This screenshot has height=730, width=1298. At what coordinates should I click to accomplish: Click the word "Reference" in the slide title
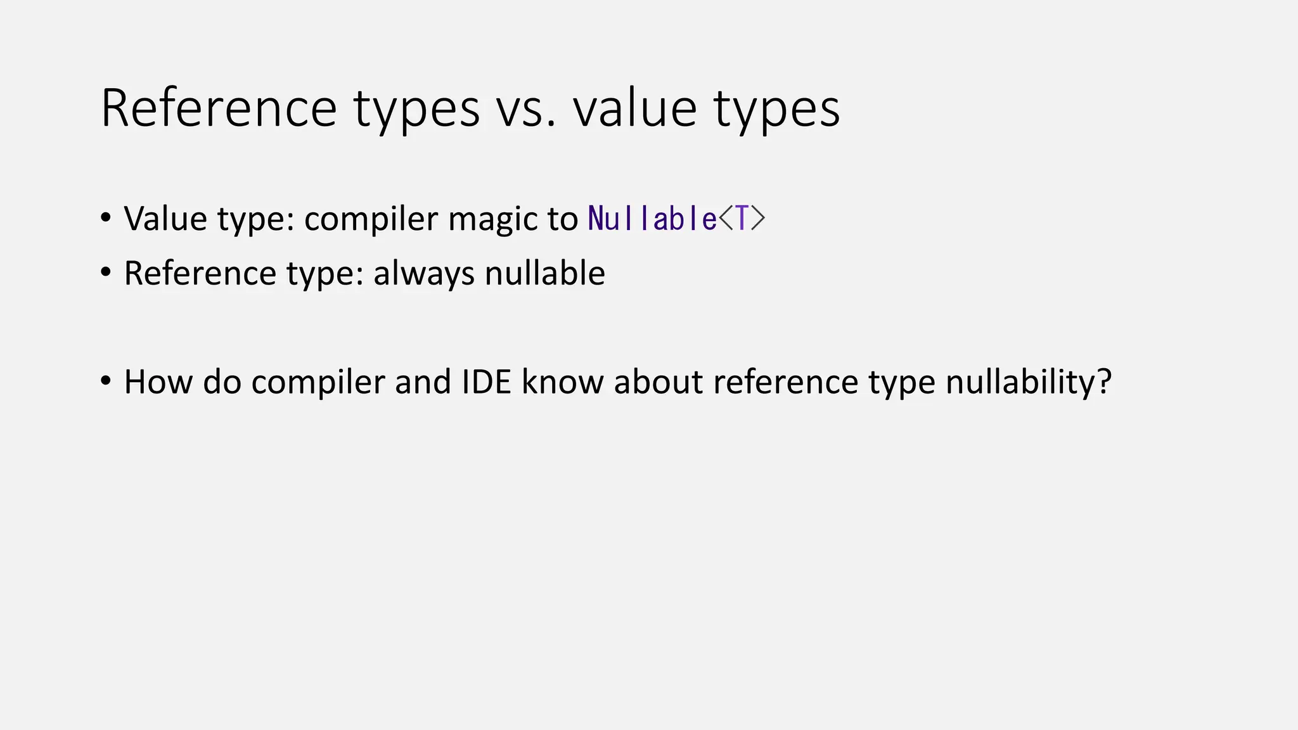click(219, 108)
